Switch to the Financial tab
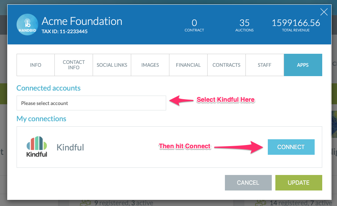This screenshot has width=337, height=206. pos(188,65)
